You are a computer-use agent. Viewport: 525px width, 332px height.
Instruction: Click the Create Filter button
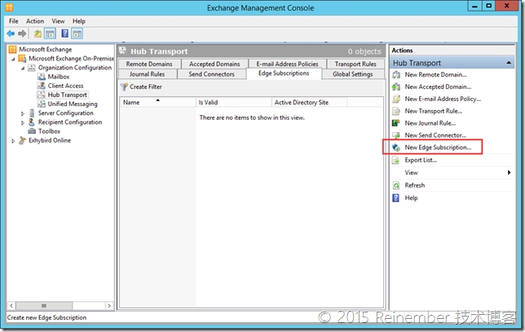[x=141, y=87]
